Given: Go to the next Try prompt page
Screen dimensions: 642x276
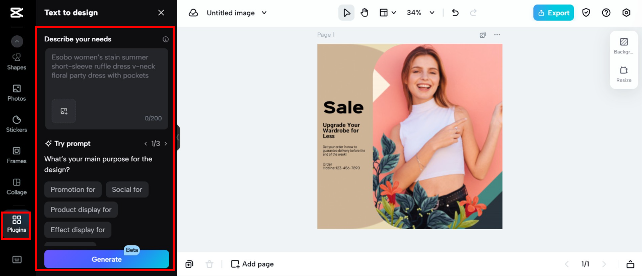Looking at the screenshot, I should [166, 144].
